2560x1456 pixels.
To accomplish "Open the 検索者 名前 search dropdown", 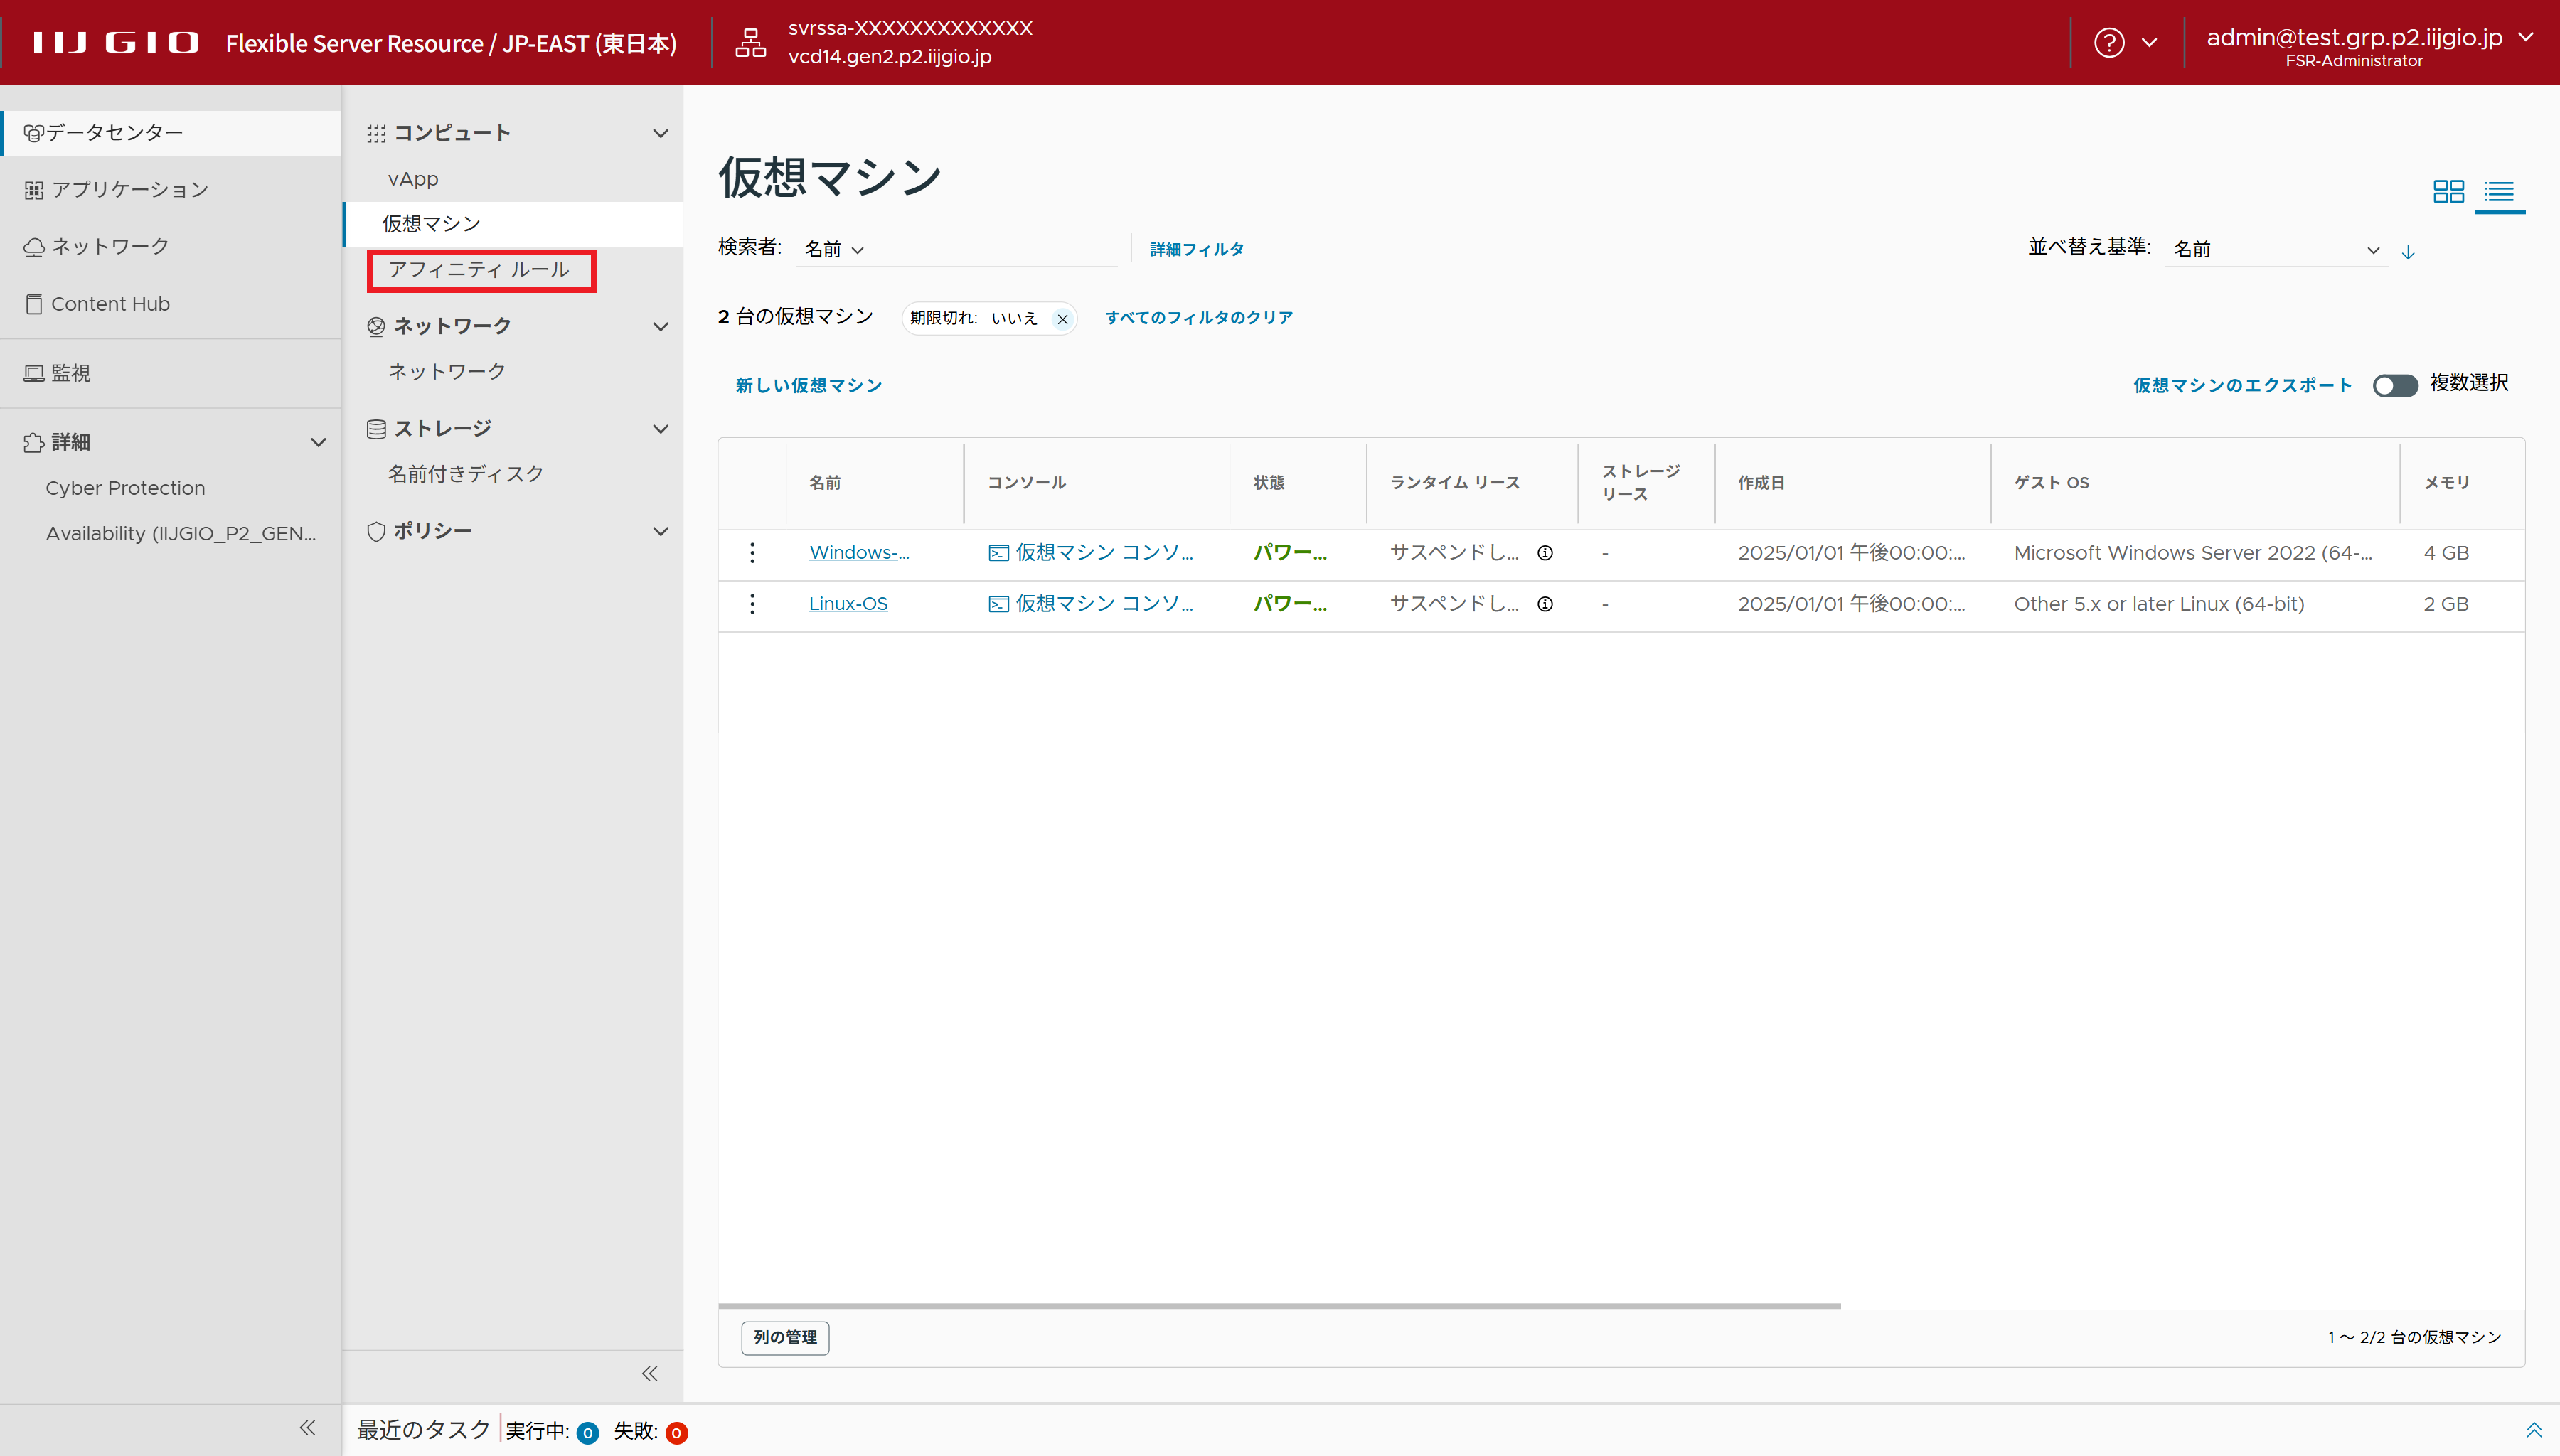I will [x=834, y=250].
